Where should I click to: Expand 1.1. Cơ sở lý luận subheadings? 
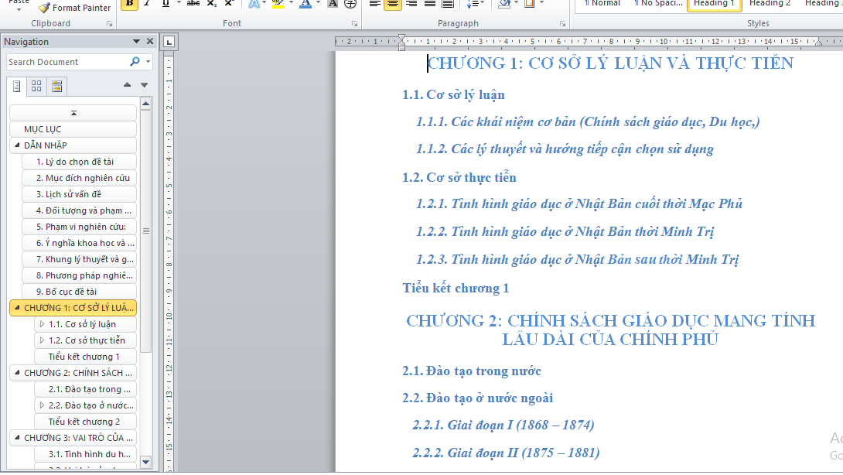[42, 324]
